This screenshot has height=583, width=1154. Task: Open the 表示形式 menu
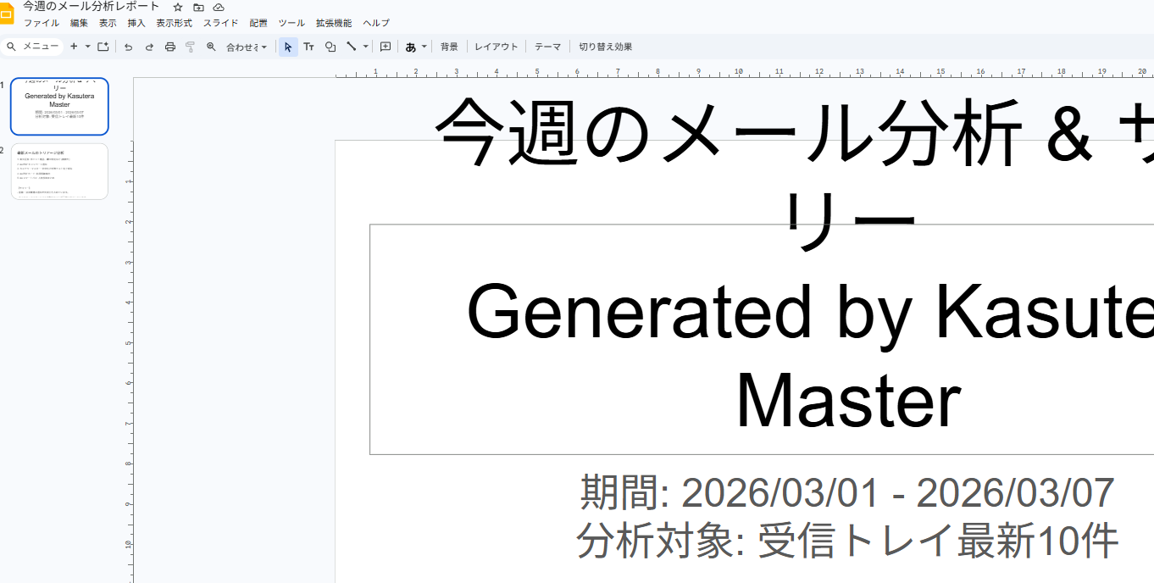coord(174,23)
